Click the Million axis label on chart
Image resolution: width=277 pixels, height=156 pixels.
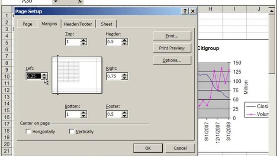[x=246, y=87]
